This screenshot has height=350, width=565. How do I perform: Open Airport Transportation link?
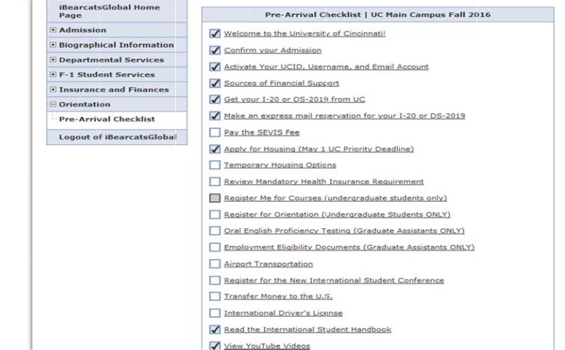(x=268, y=264)
